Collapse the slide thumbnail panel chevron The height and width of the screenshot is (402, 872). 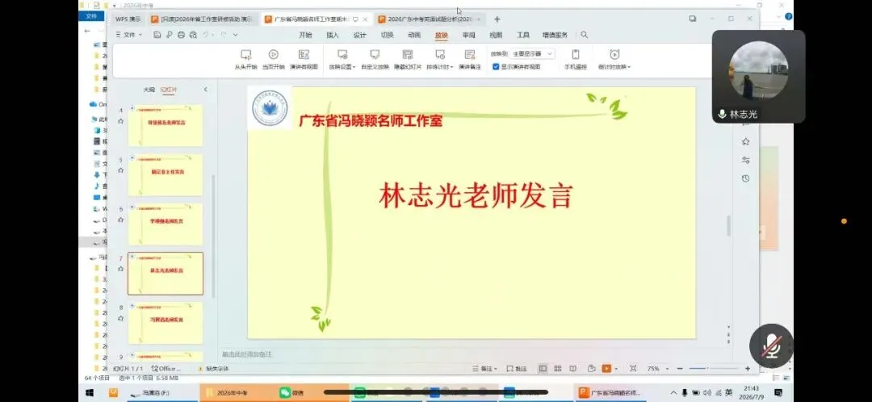[205, 89]
